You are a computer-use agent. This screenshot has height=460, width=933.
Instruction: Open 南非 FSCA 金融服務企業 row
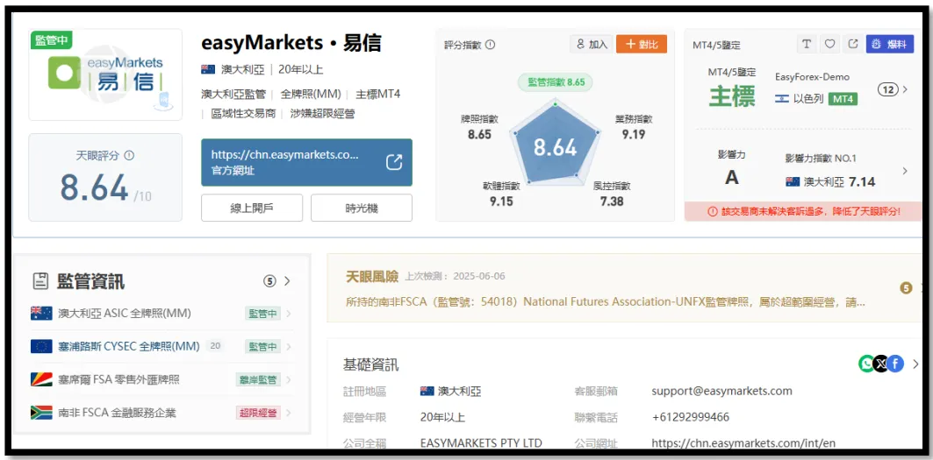click(161, 413)
